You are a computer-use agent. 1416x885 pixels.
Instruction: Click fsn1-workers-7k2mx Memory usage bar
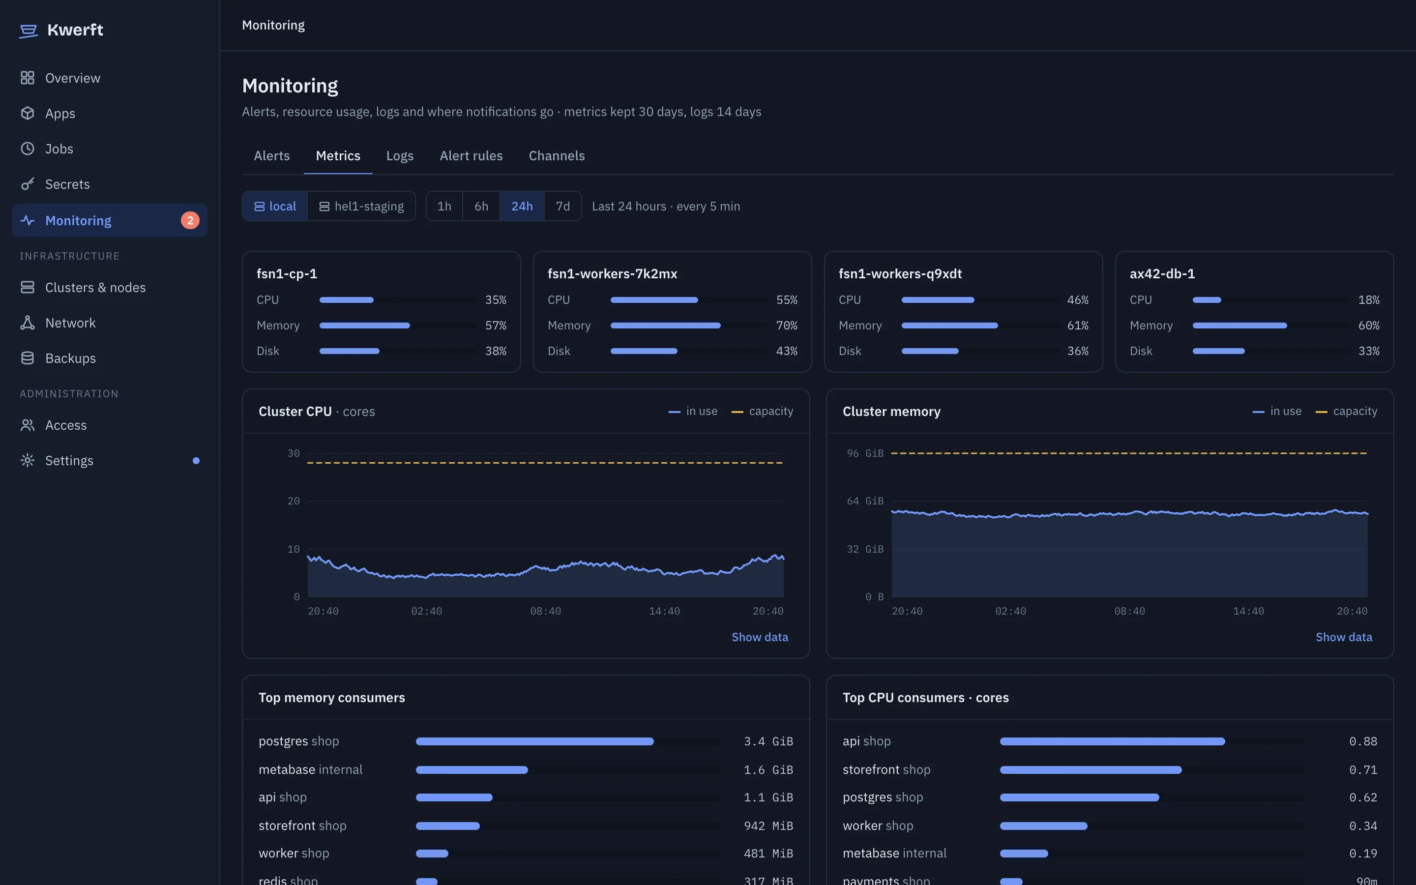[x=689, y=325]
